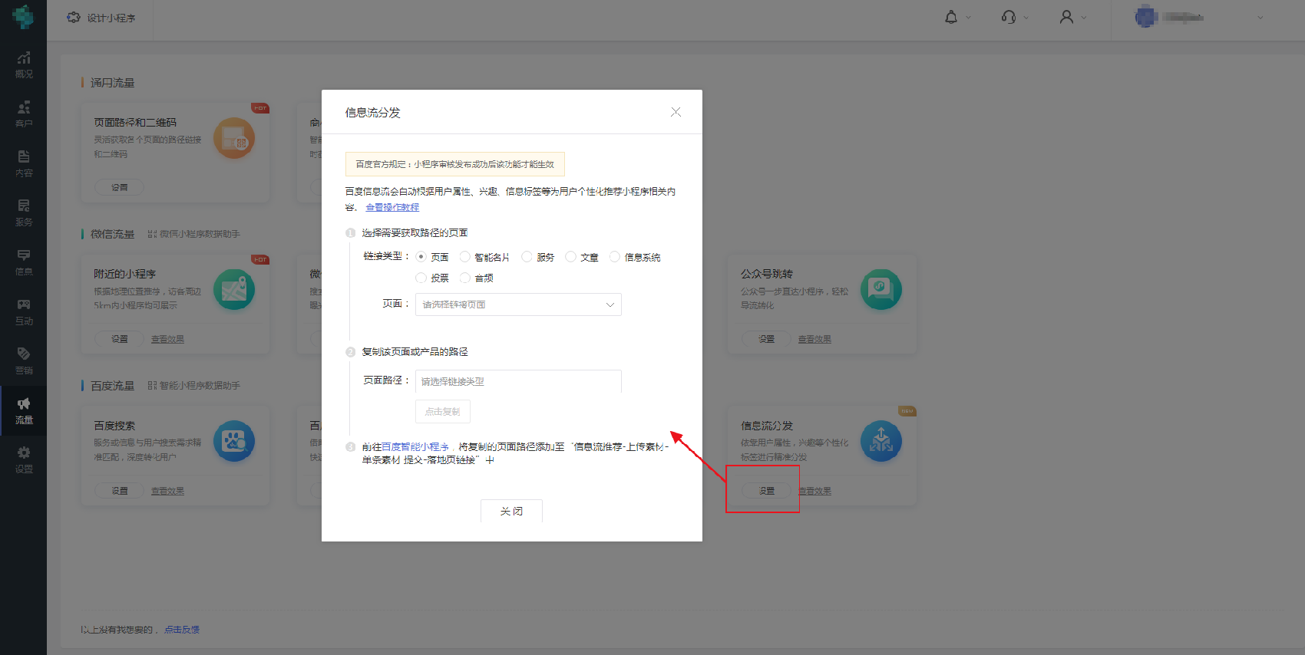The width and height of the screenshot is (1305, 655).
Task: Open 概况 in the left sidebar
Action: (24, 65)
